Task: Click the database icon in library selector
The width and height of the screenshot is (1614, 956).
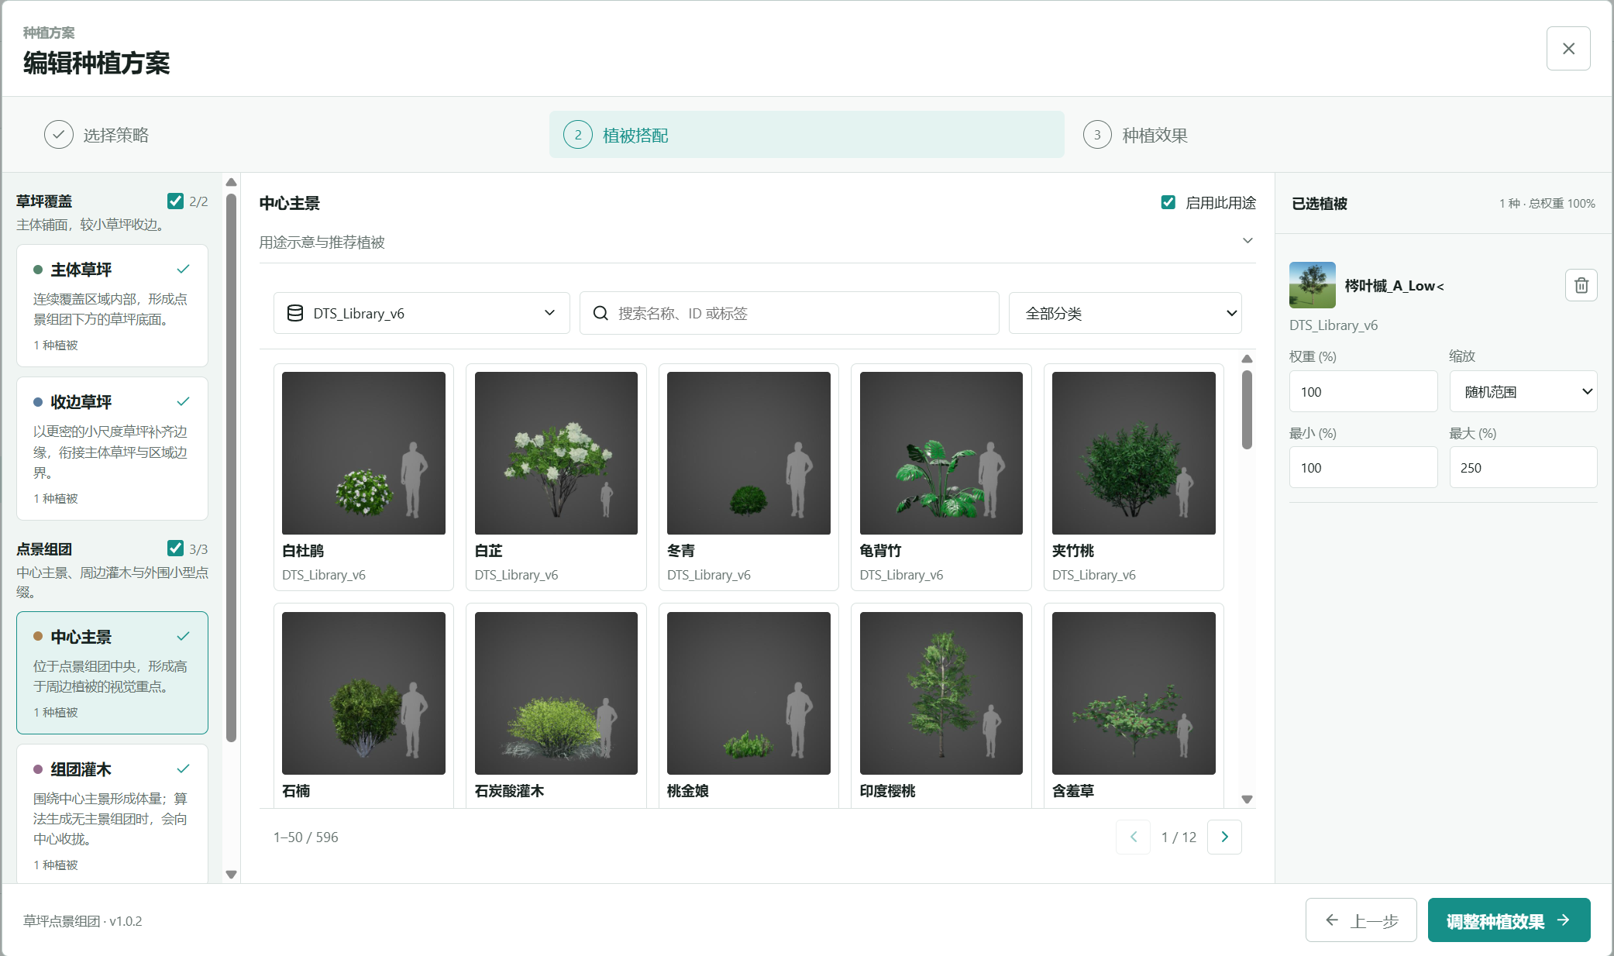Action: pos(295,313)
